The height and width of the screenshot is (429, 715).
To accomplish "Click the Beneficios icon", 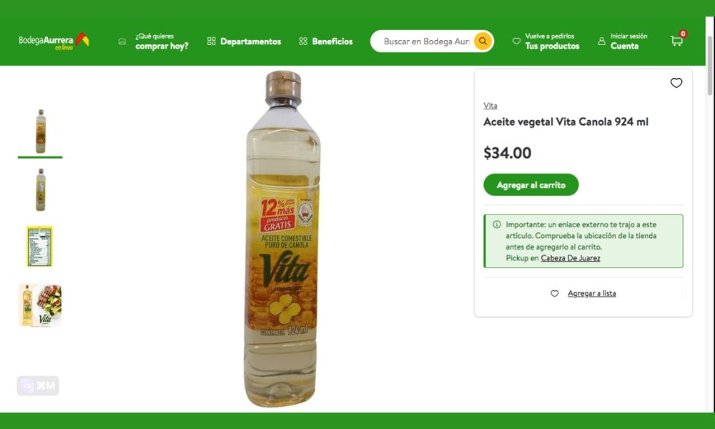I will (x=303, y=41).
